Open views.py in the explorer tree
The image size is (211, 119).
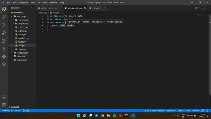click(22, 49)
